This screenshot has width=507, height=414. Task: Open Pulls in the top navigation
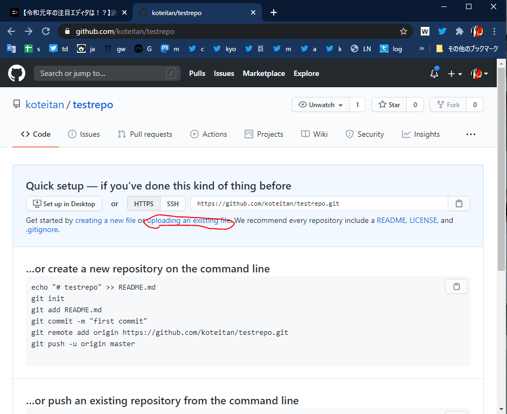coord(197,73)
